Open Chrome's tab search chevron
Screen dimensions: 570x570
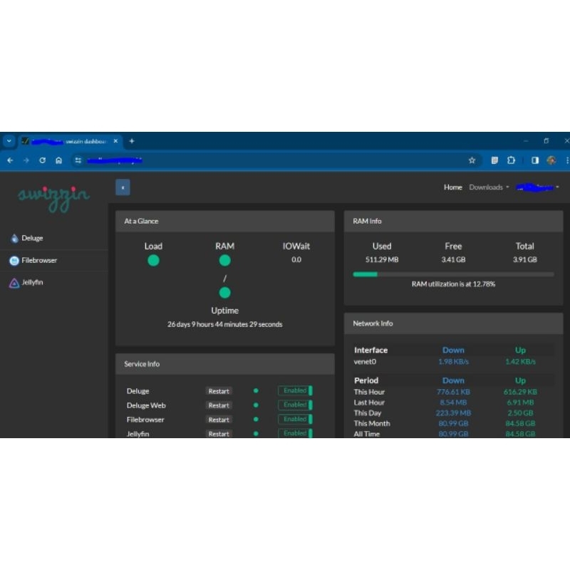(x=8, y=140)
